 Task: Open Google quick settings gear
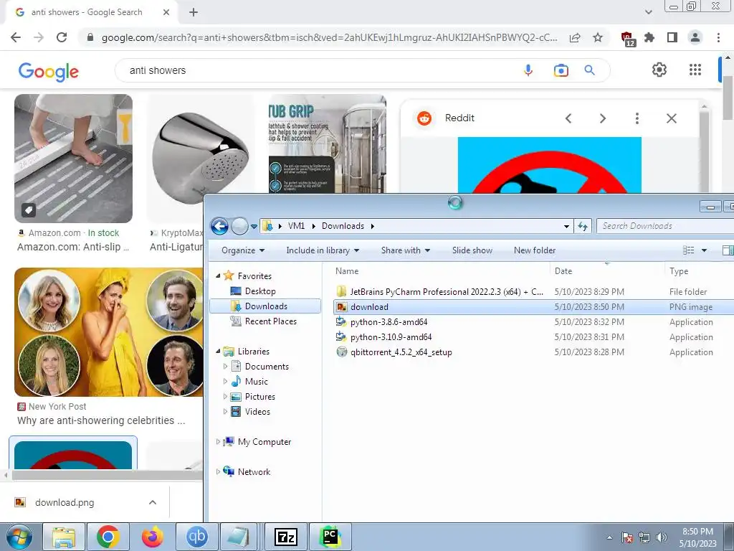[x=659, y=70]
